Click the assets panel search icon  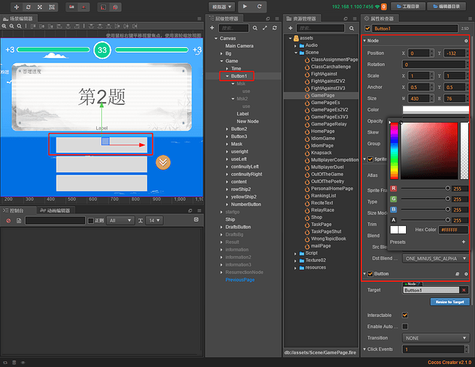coord(352,28)
